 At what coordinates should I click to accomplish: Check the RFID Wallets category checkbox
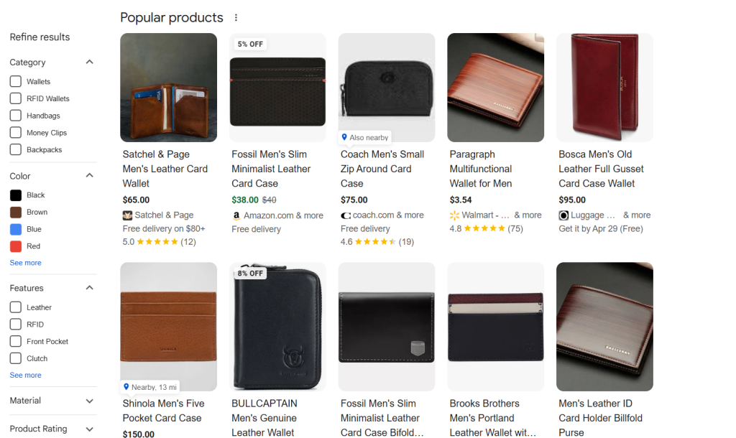click(15, 98)
